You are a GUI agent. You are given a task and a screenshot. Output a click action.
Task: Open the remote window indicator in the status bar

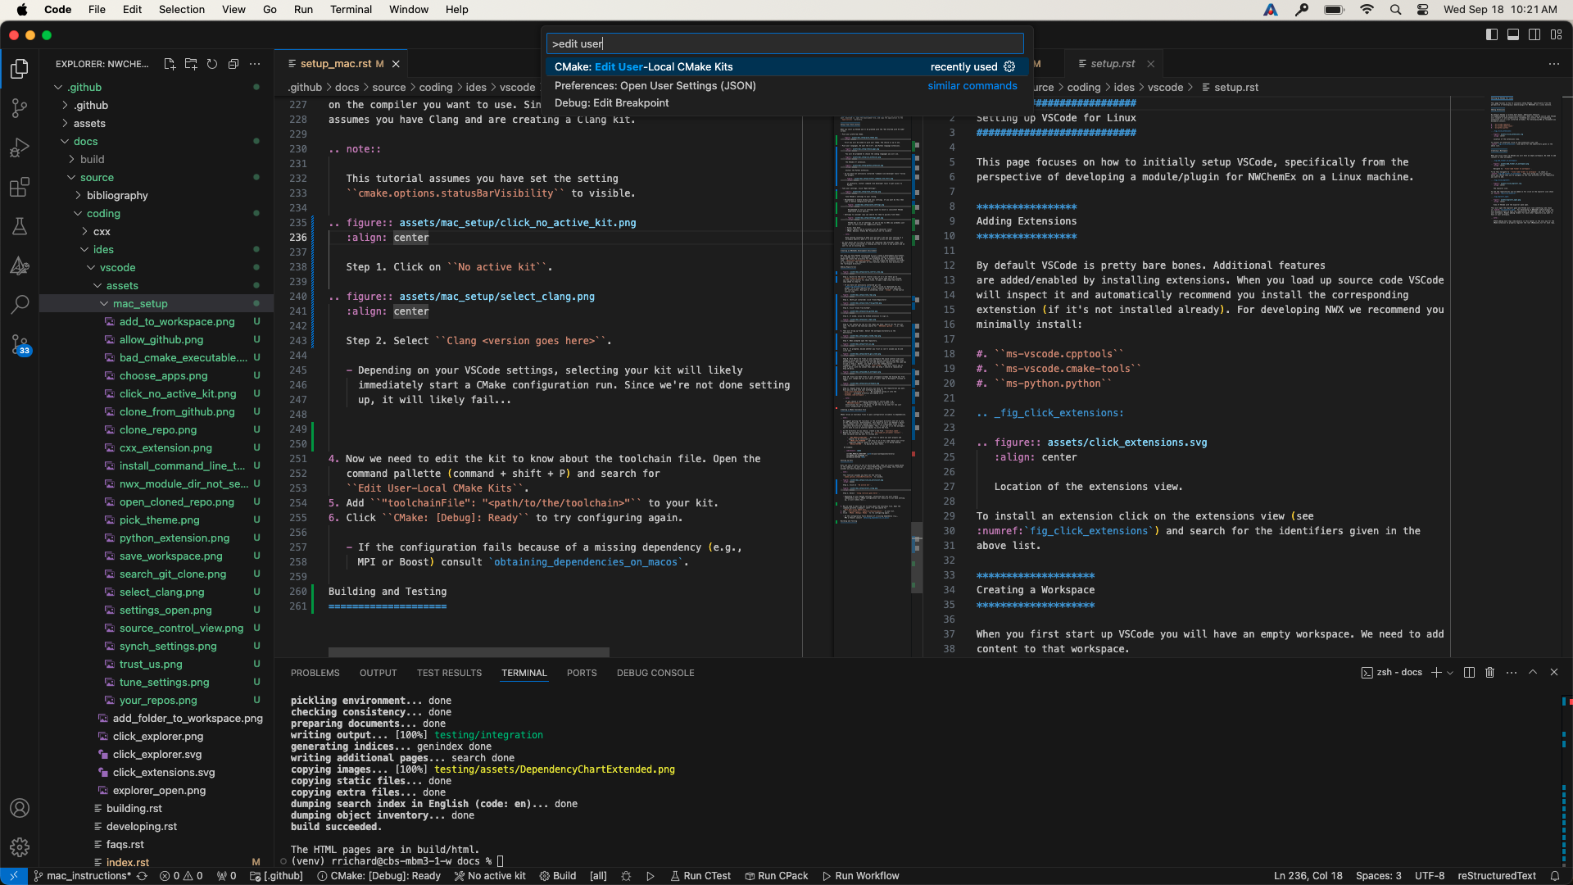14,876
